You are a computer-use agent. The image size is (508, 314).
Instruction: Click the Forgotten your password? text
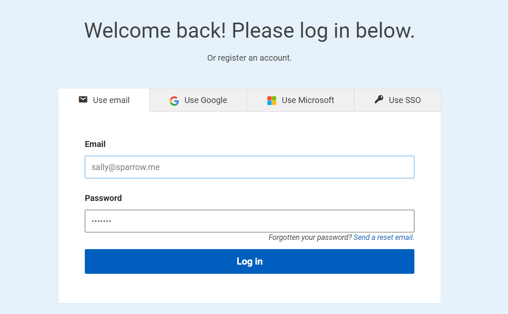(310, 237)
